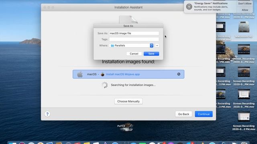Select the Install macOS Mojave.app row
The width and height of the screenshot is (257, 144).
pyautogui.click(x=128, y=74)
